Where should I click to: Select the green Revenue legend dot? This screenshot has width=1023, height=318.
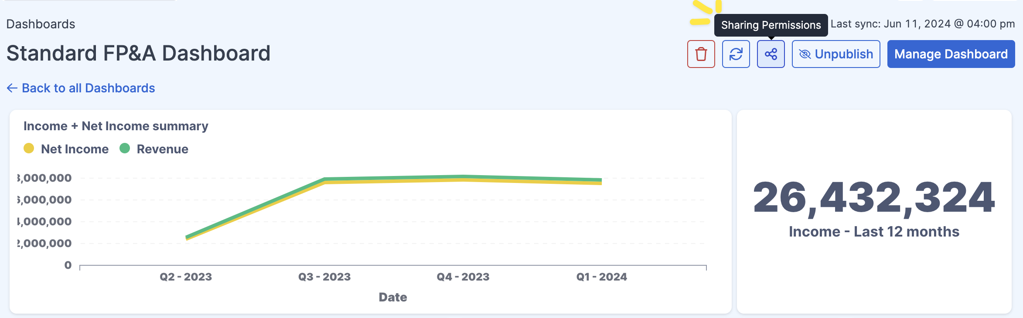click(125, 149)
